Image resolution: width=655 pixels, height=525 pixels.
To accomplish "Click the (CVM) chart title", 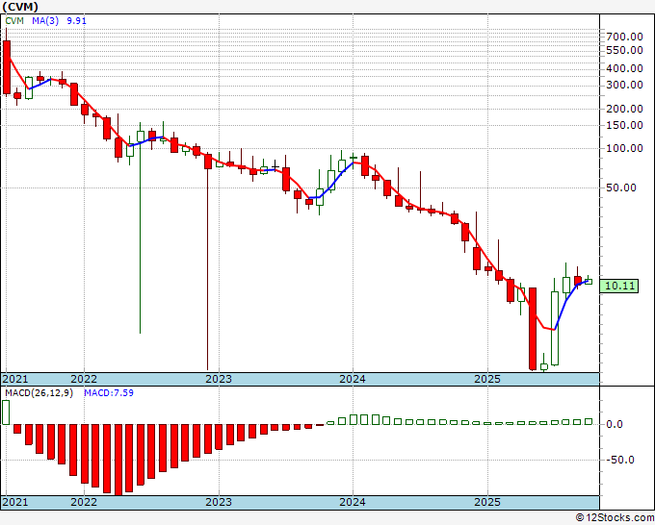I will coord(20,7).
